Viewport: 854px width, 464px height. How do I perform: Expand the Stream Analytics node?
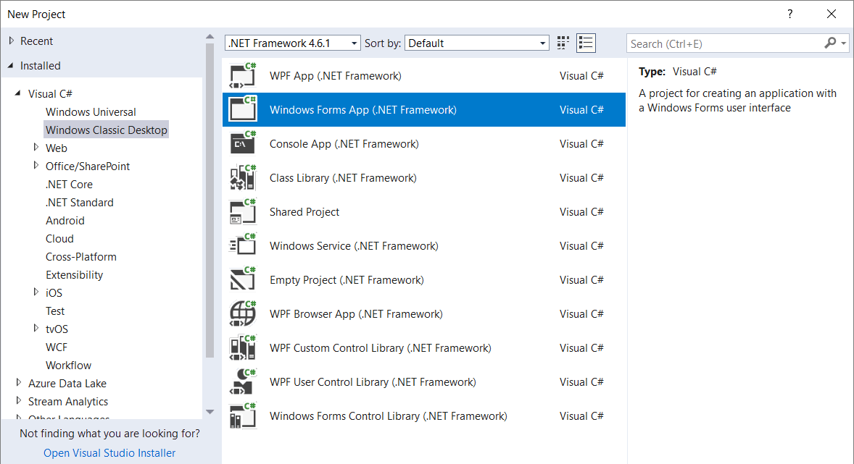[x=19, y=401]
